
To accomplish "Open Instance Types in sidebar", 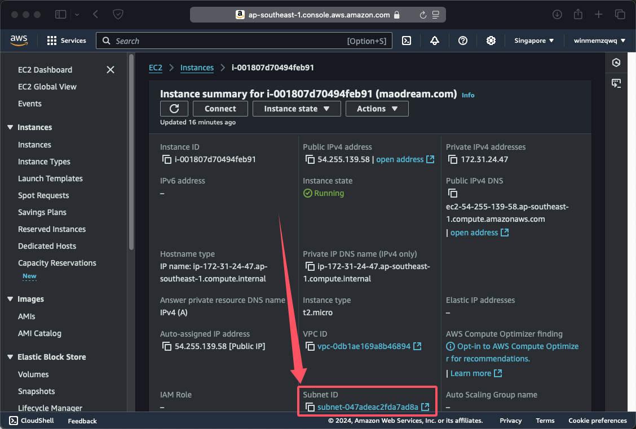I will tap(44, 162).
